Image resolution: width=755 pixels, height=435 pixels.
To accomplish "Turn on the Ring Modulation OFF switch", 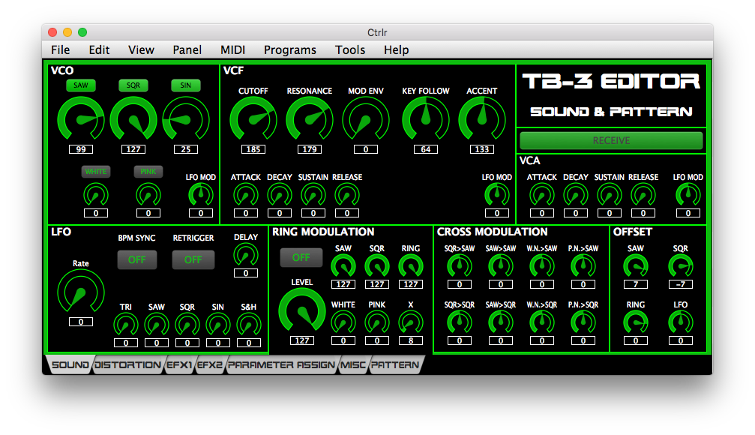I will tap(301, 258).
